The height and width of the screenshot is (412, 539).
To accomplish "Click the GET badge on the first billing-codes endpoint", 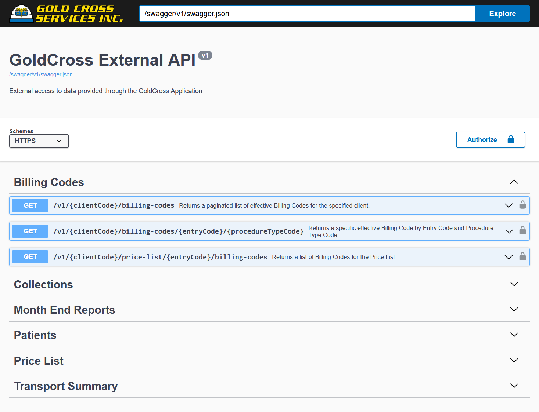I will (x=30, y=205).
